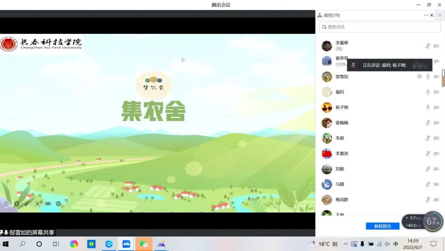Click the microphone icon beside 福利

(428, 92)
